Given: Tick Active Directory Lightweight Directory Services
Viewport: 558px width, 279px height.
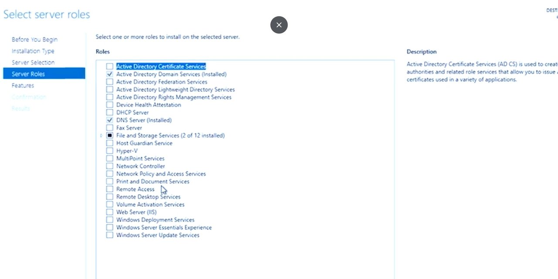Looking at the screenshot, I should (109, 90).
